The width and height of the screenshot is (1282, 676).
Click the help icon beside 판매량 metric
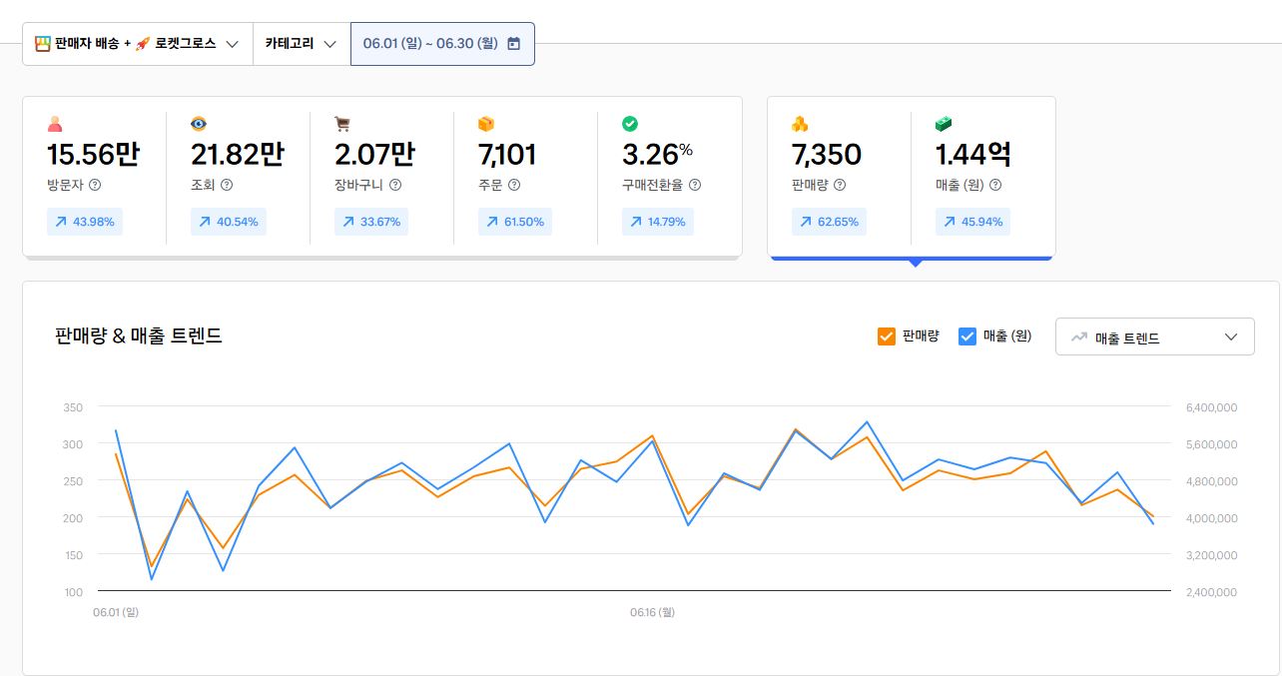pyautogui.click(x=840, y=185)
